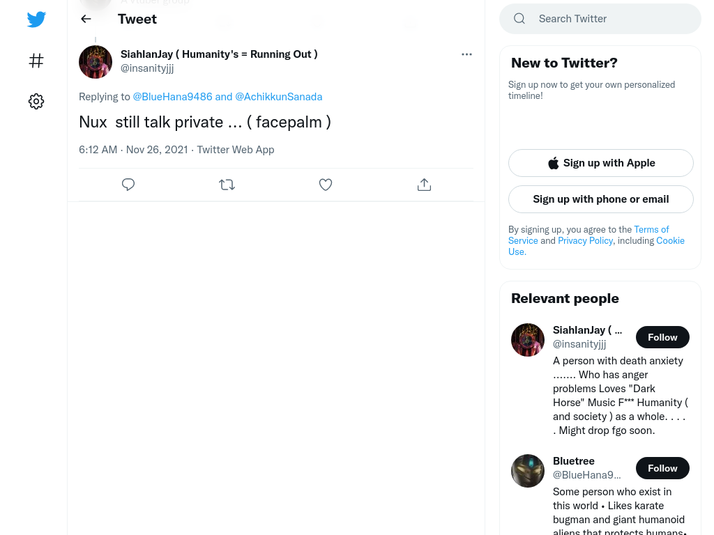Like the tweet with the heart icon
Screen dimensions: 714x535
click(325, 184)
